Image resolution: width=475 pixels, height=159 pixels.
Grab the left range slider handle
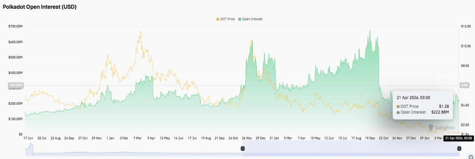pos(242,149)
